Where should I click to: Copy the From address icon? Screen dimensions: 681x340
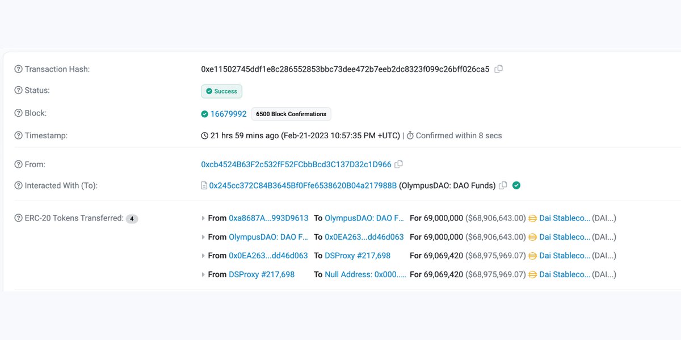[x=398, y=164]
